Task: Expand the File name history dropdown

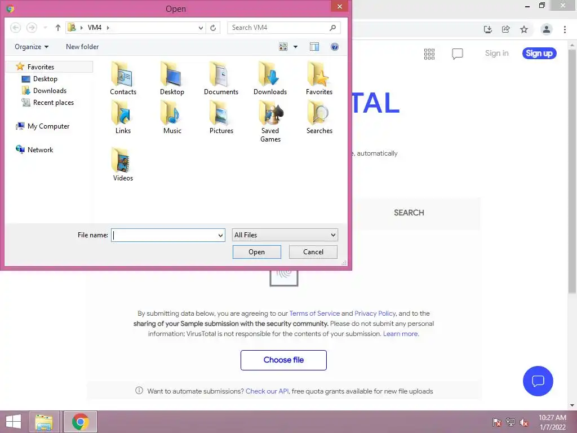Action: 220,235
